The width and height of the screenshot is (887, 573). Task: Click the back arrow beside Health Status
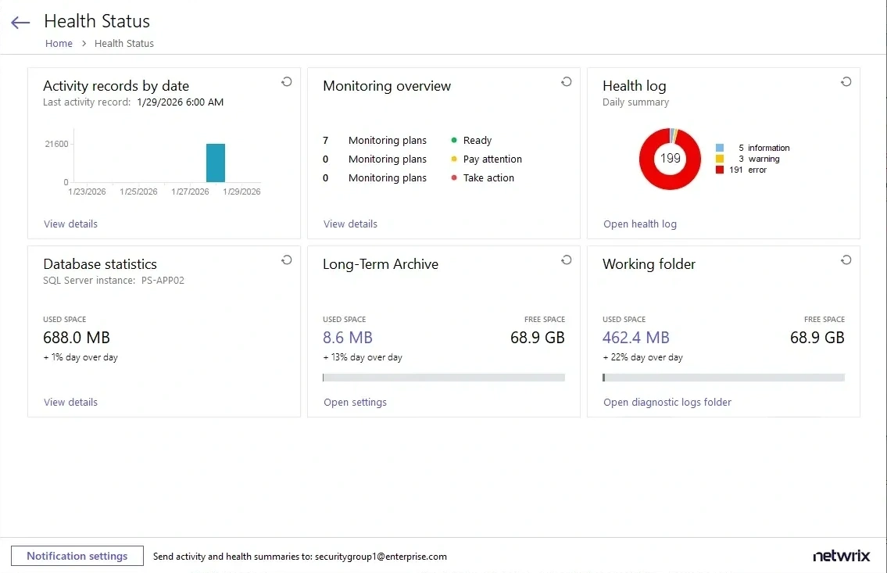point(20,22)
